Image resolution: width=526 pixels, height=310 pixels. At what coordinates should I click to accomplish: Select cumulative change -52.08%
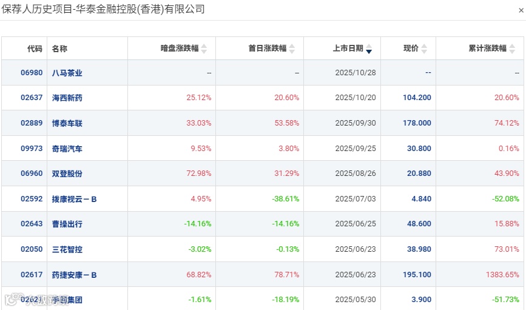pos(505,199)
